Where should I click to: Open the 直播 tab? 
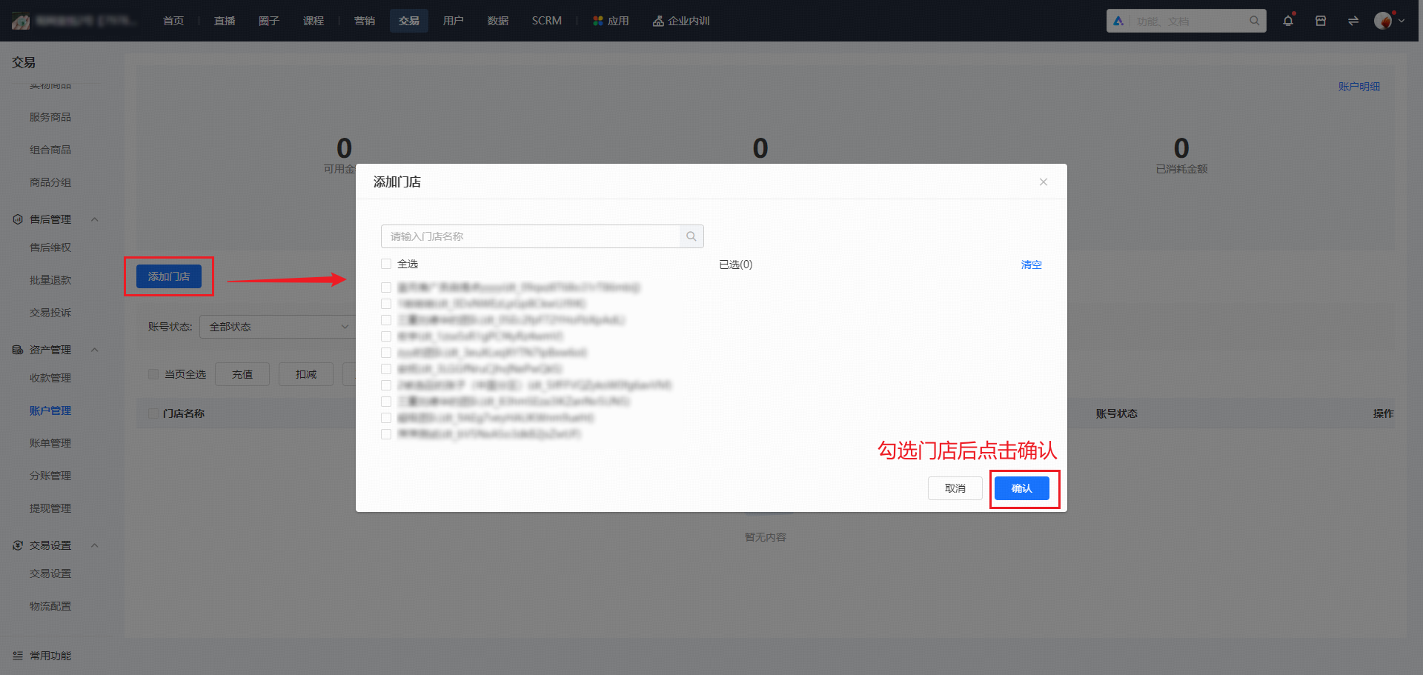pyautogui.click(x=225, y=21)
